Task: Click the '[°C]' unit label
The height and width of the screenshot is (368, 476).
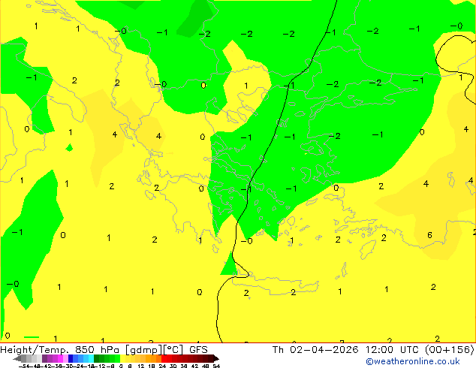Action: tap(174, 350)
